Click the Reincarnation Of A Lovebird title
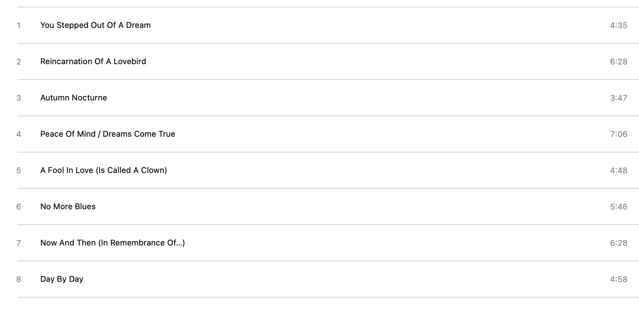The image size is (639, 313). click(93, 61)
